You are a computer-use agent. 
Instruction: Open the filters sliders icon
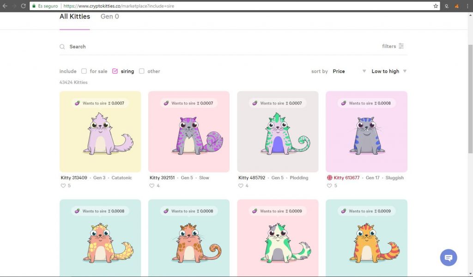coord(401,46)
